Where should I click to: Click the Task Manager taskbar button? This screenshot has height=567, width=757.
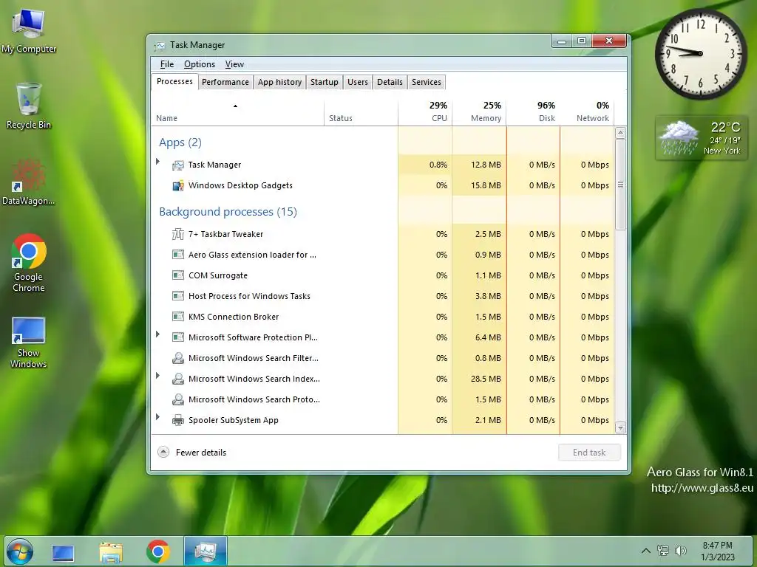(x=206, y=551)
